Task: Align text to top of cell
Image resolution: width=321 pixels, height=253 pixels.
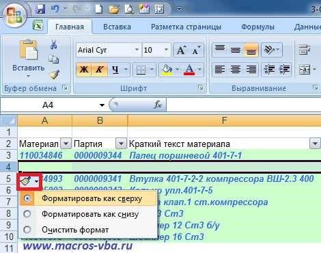Action: [220, 50]
